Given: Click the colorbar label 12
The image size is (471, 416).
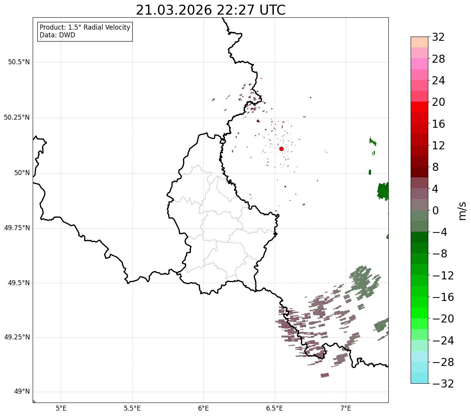Looking at the screenshot, I should 438,145.
